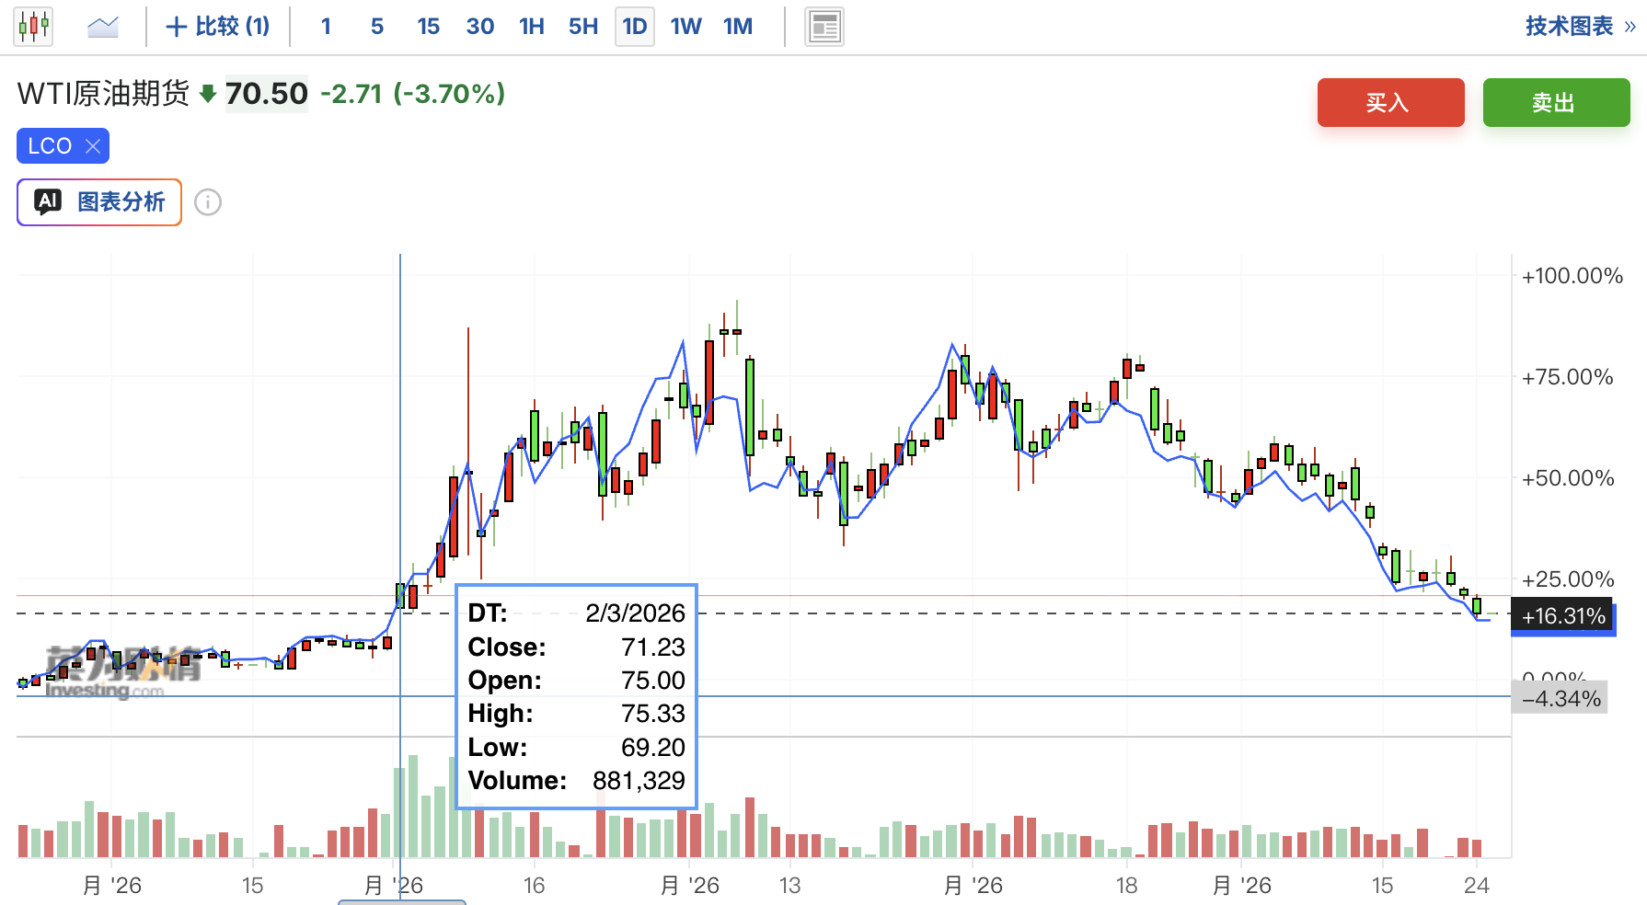The width and height of the screenshot is (1647, 905).
Task: Switch to the area chart icon
Action: coord(103,27)
